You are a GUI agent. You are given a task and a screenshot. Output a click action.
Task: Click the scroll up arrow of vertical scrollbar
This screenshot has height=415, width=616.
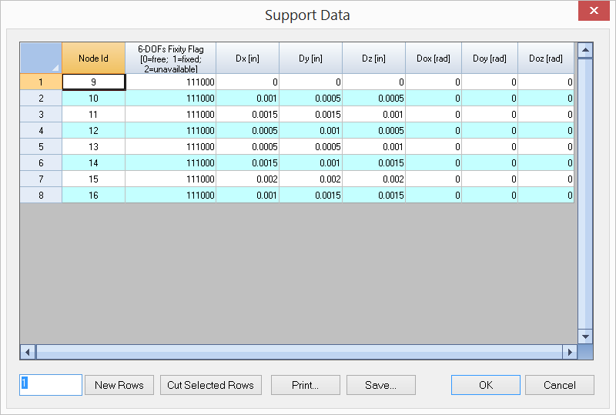(585, 50)
